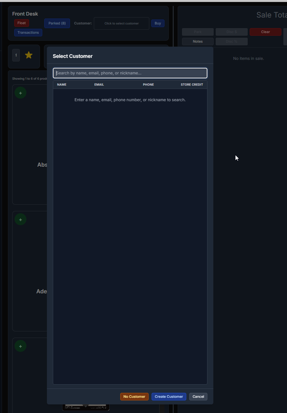Clear the current sale
Screen dimensions: 287x413
[x=266, y=32]
